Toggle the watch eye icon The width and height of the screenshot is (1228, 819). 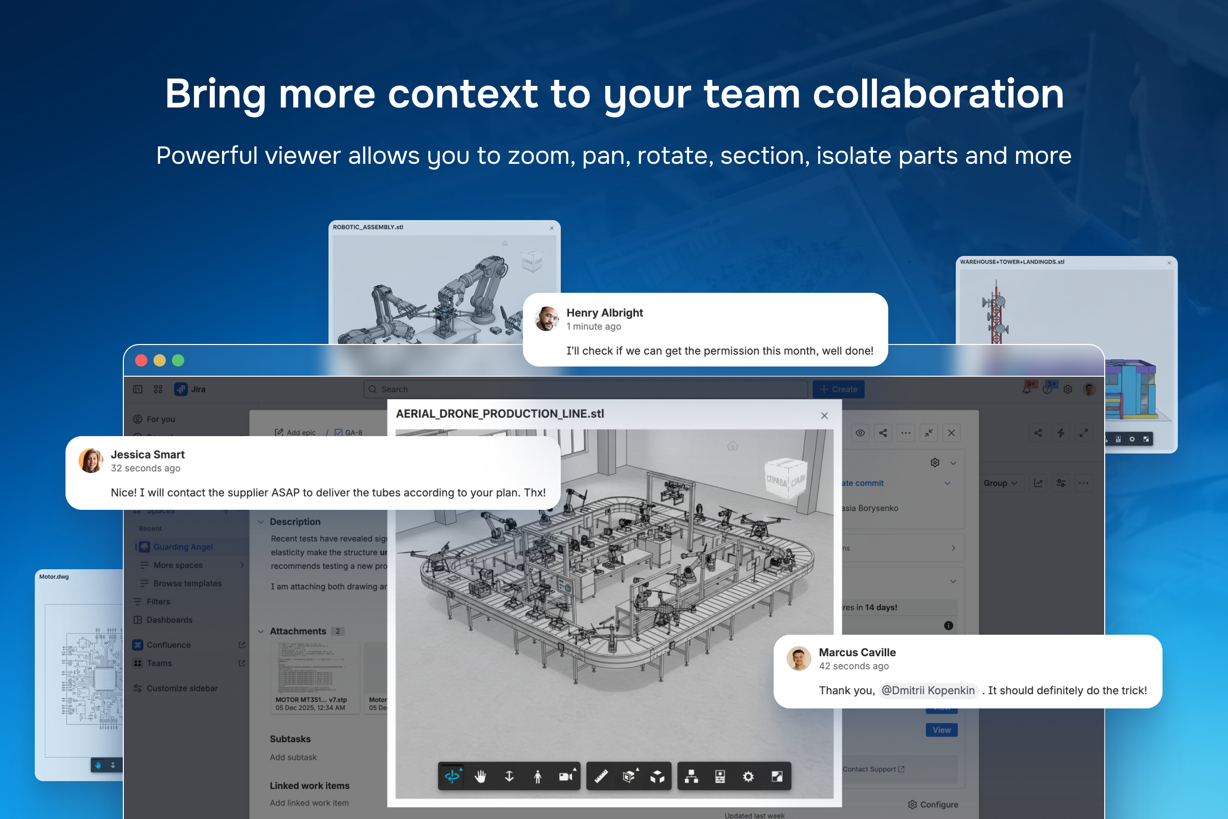[860, 433]
